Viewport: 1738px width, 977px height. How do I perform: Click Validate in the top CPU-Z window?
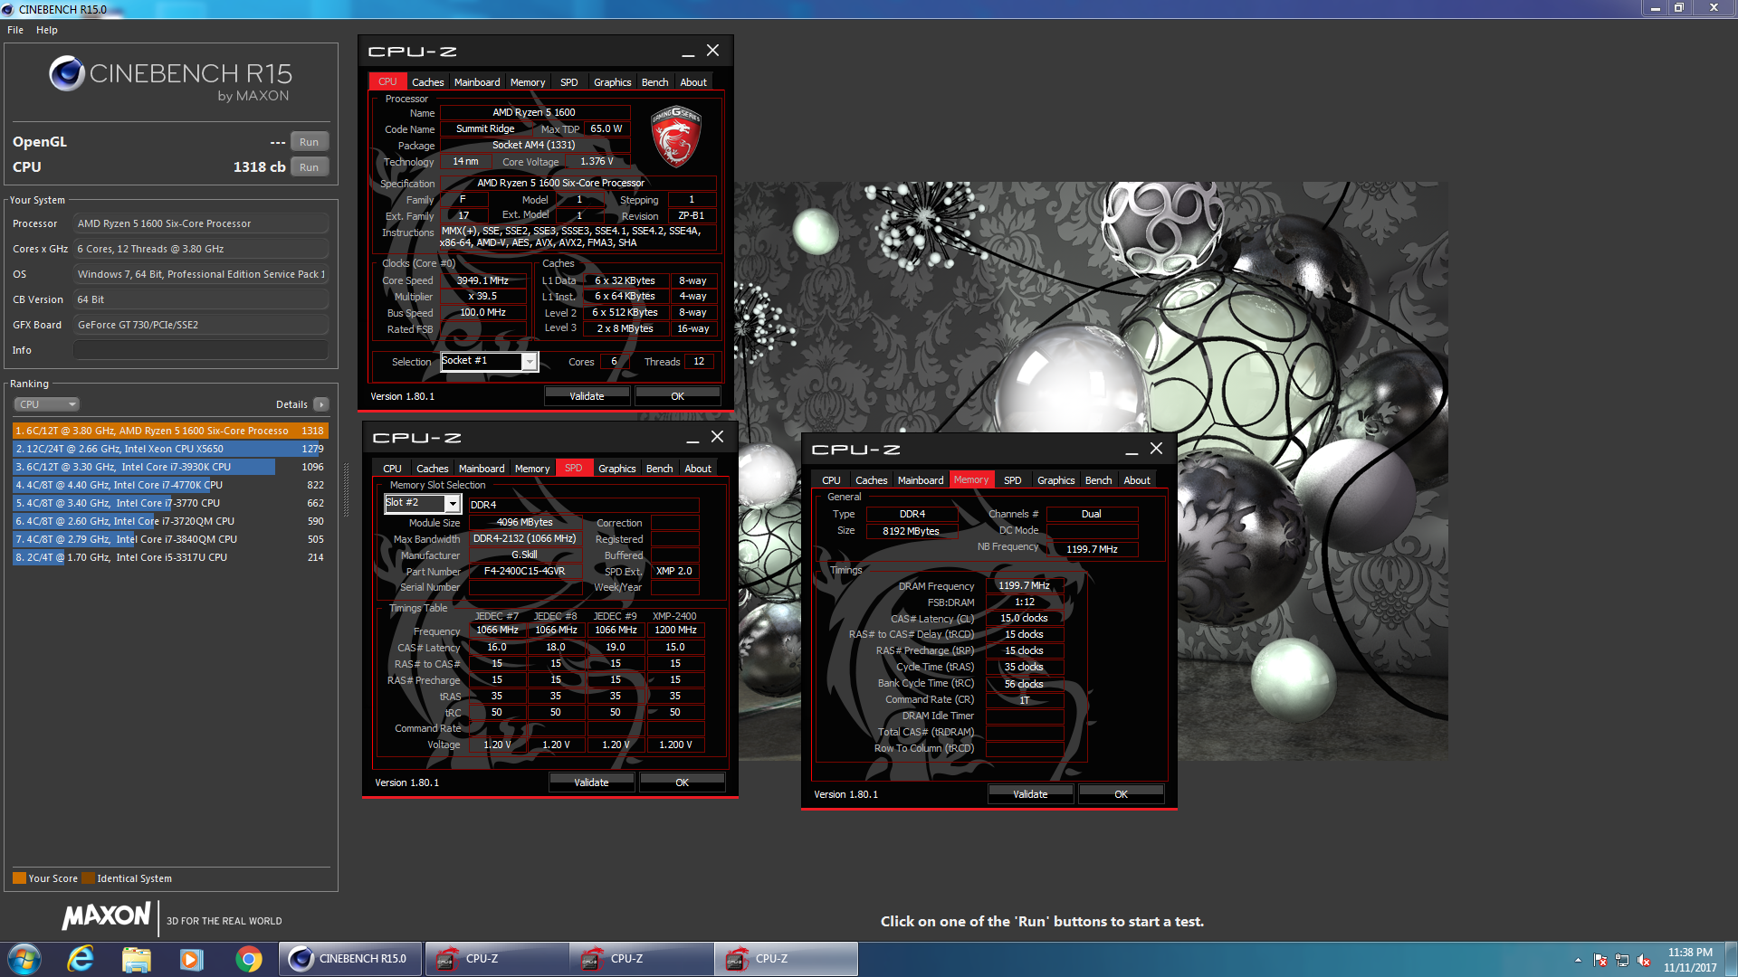click(x=587, y=396)
